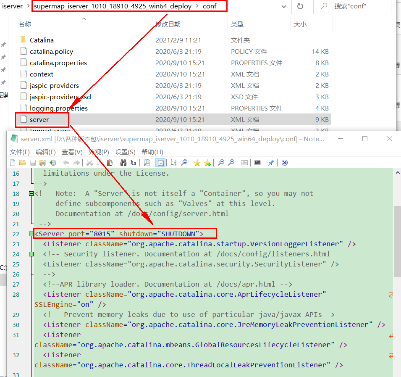Open the 文件(F) menu
Screen dimensions: 401x377
click(x=20, y=152)
